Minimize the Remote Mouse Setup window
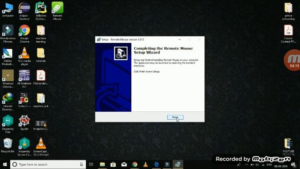Screen dimensions: 300x169 [180, 39]
